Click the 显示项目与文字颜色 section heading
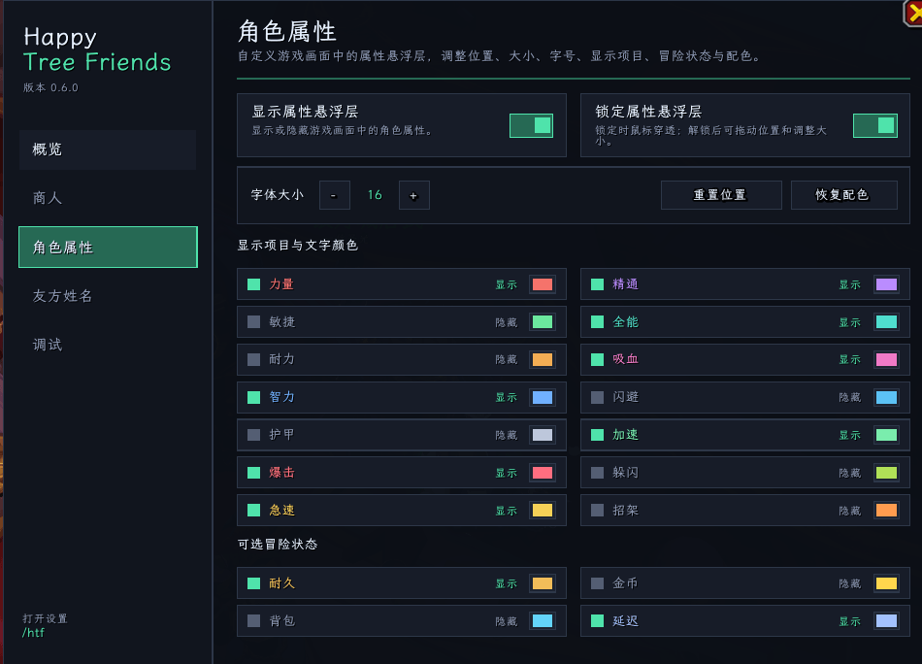922x664 pixels. pos(298,246)
